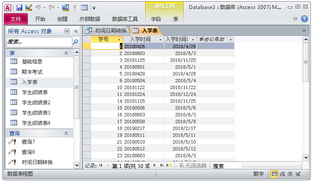Go to the new blank record
Image resolution: width=313 pixels, height=182 pixels.
[170, 165]
